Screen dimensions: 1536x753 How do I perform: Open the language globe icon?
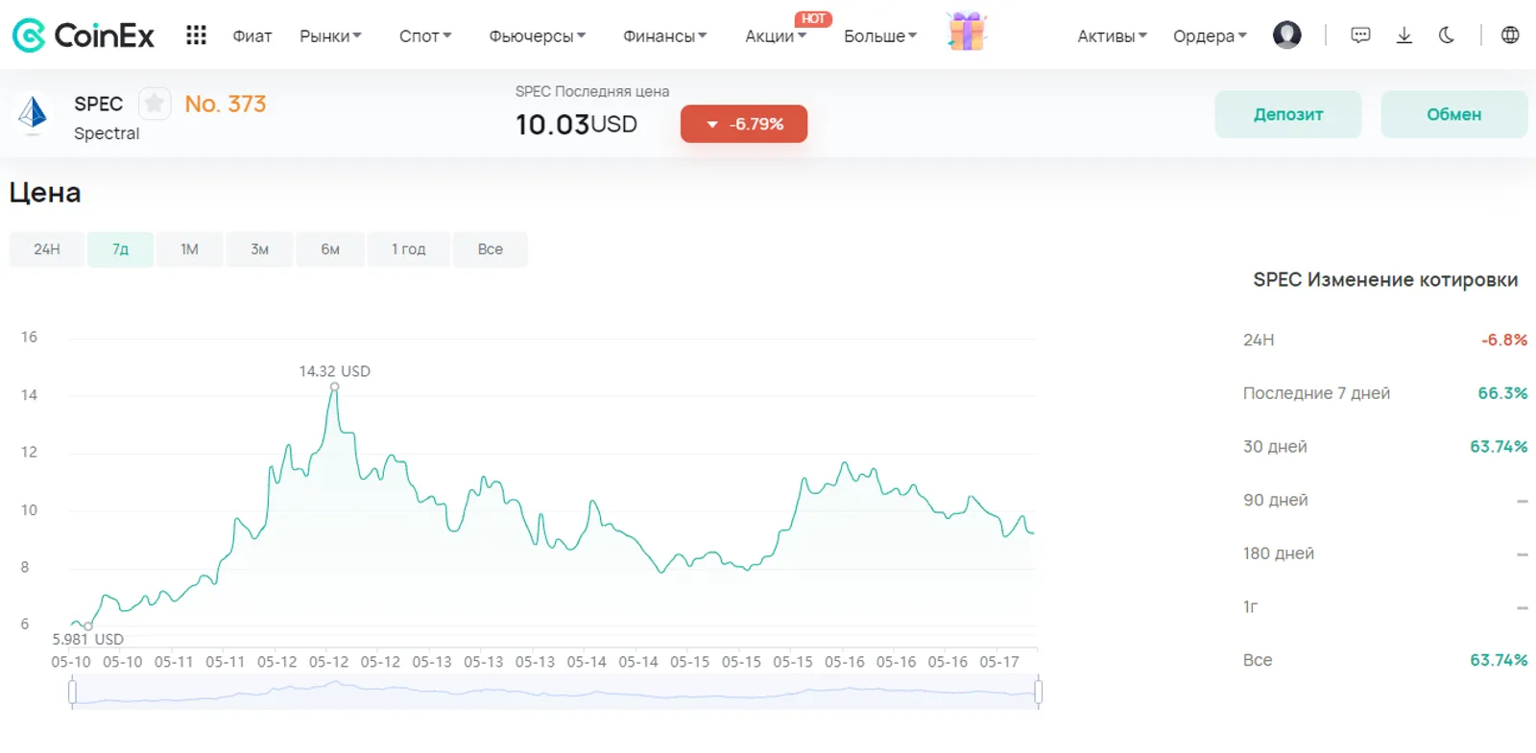pyautogui.click(x=1510, y=35)
